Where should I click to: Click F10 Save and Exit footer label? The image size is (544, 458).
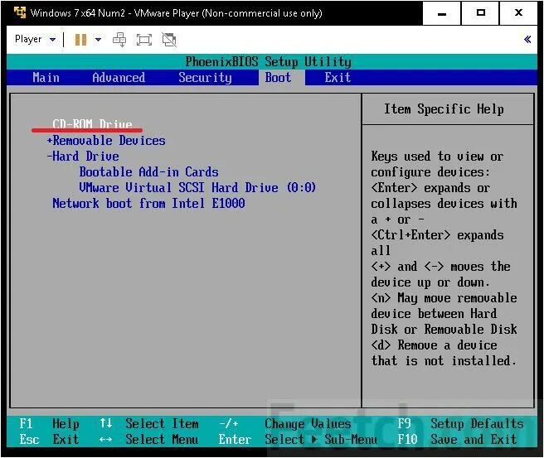[457, 439]
